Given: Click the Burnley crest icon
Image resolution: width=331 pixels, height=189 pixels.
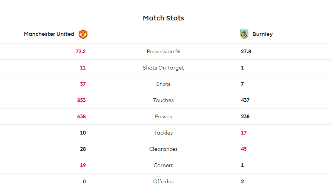Looking at the screenshot, I should pos(244,34).
